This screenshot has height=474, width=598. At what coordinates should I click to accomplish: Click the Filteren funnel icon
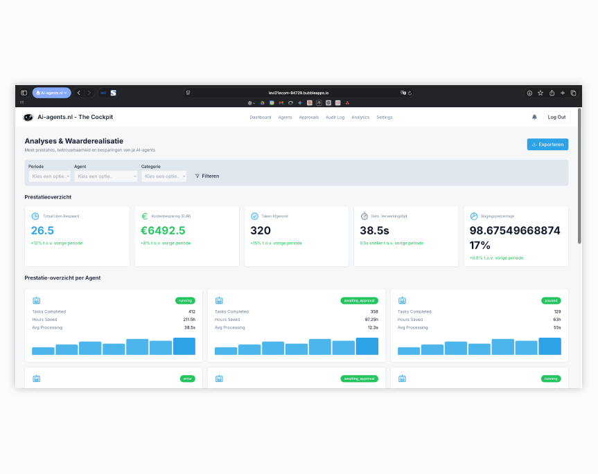tap(197, 176)
